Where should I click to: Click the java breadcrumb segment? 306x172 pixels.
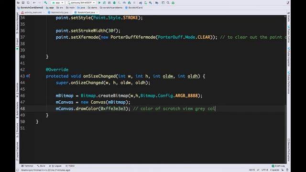coord(81,8)
